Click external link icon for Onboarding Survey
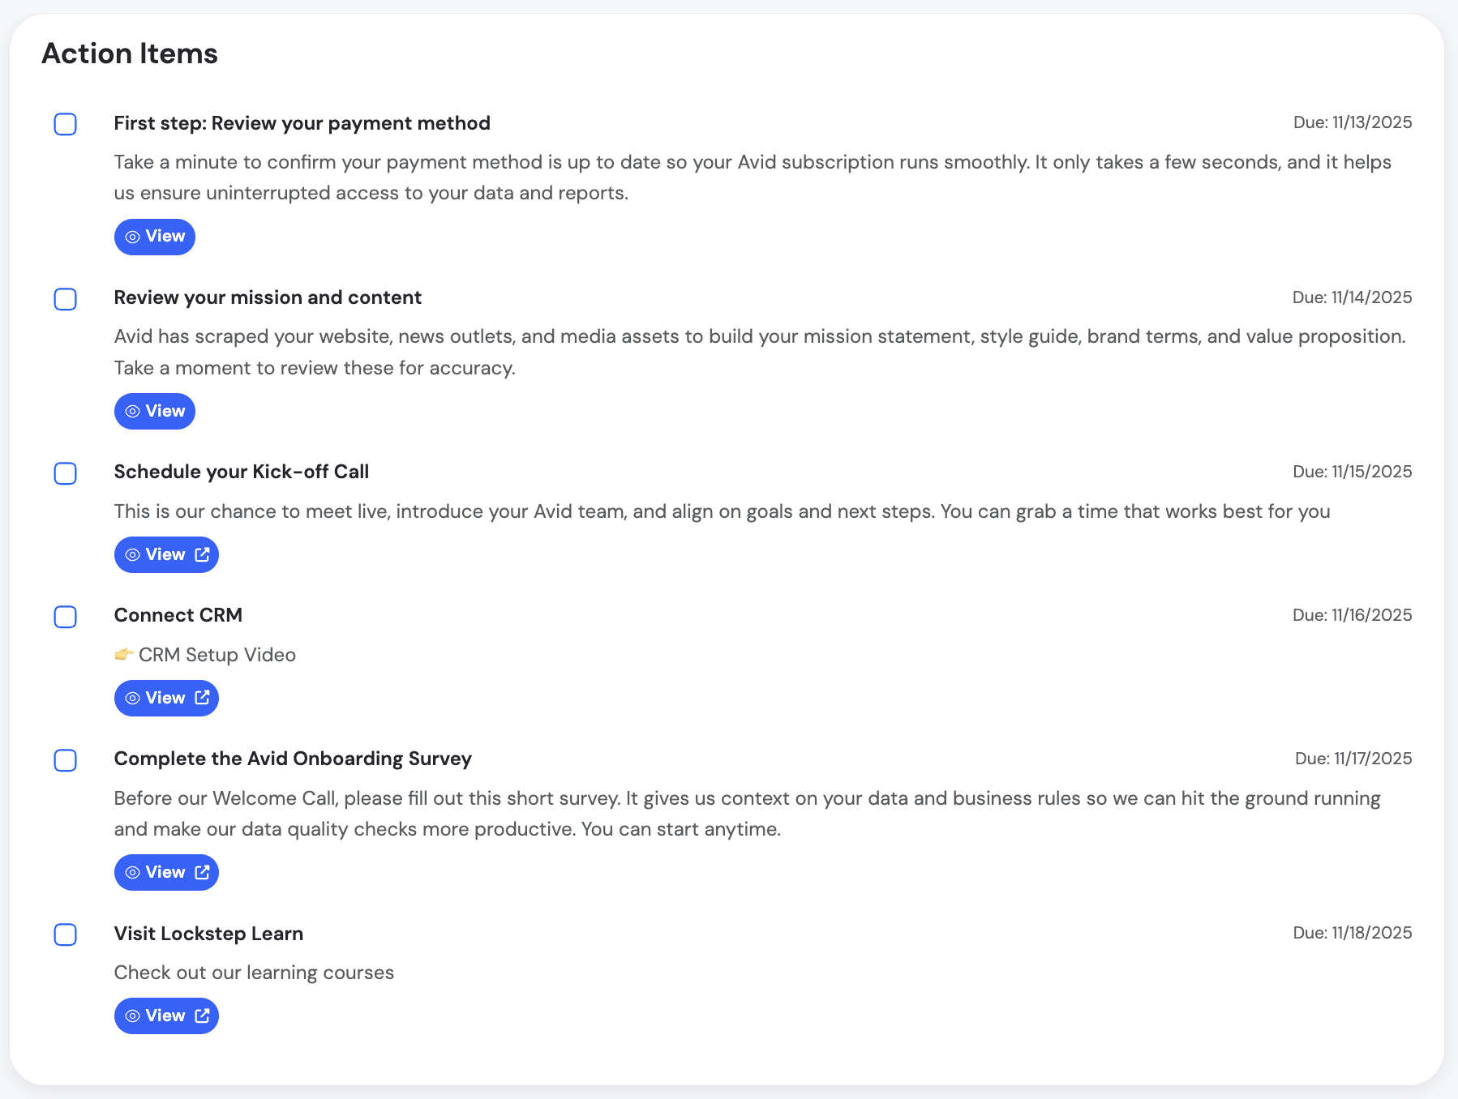 click(x=203, y=872)
